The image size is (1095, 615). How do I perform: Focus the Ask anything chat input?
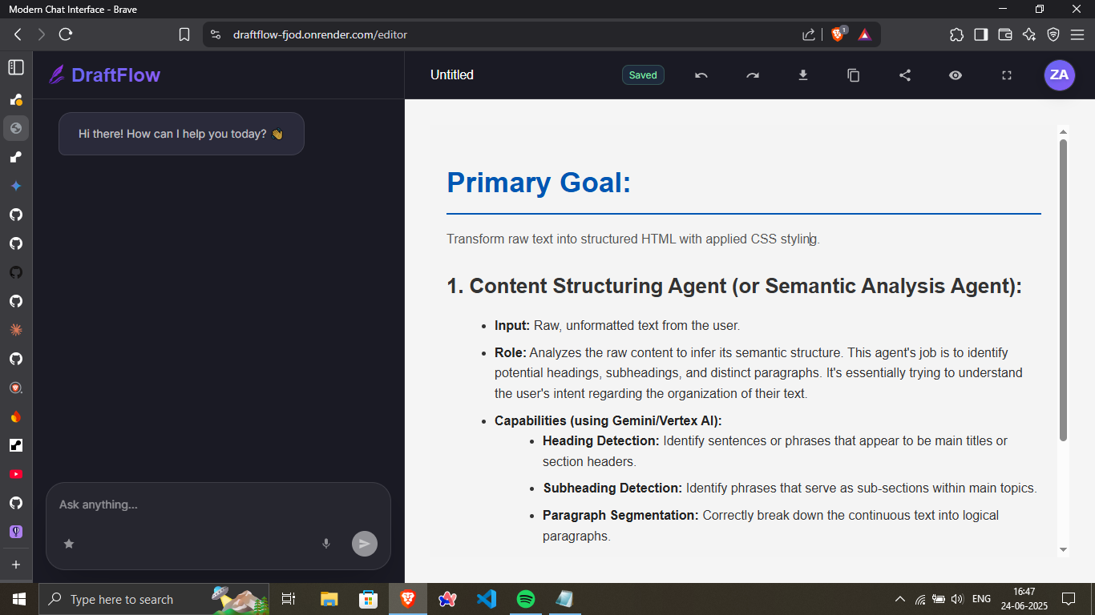pyautogui.click(x=218, y=505)
